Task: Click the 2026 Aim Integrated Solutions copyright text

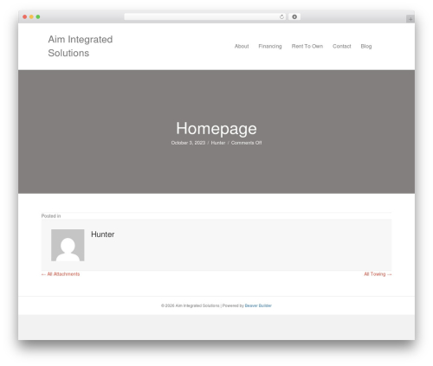Action: 191,305
